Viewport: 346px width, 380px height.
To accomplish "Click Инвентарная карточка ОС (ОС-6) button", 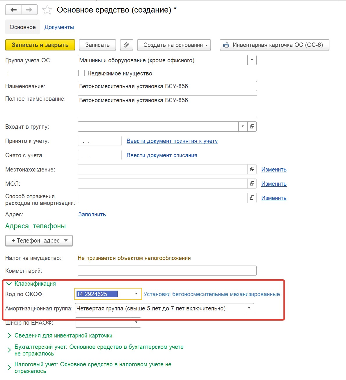I will (274, 45).
